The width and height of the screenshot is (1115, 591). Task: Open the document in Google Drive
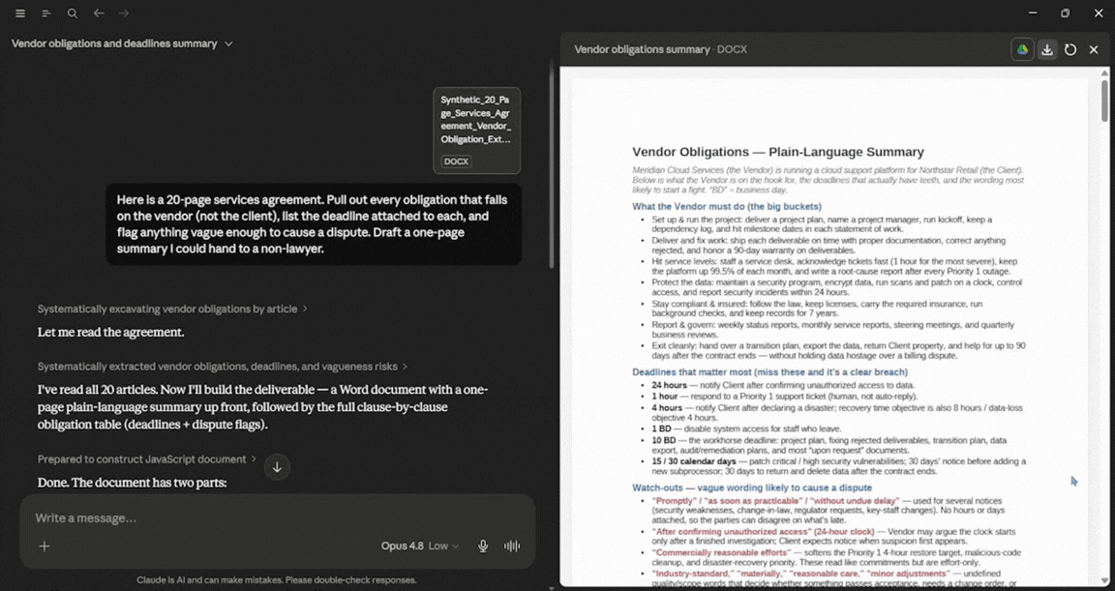1022,49
